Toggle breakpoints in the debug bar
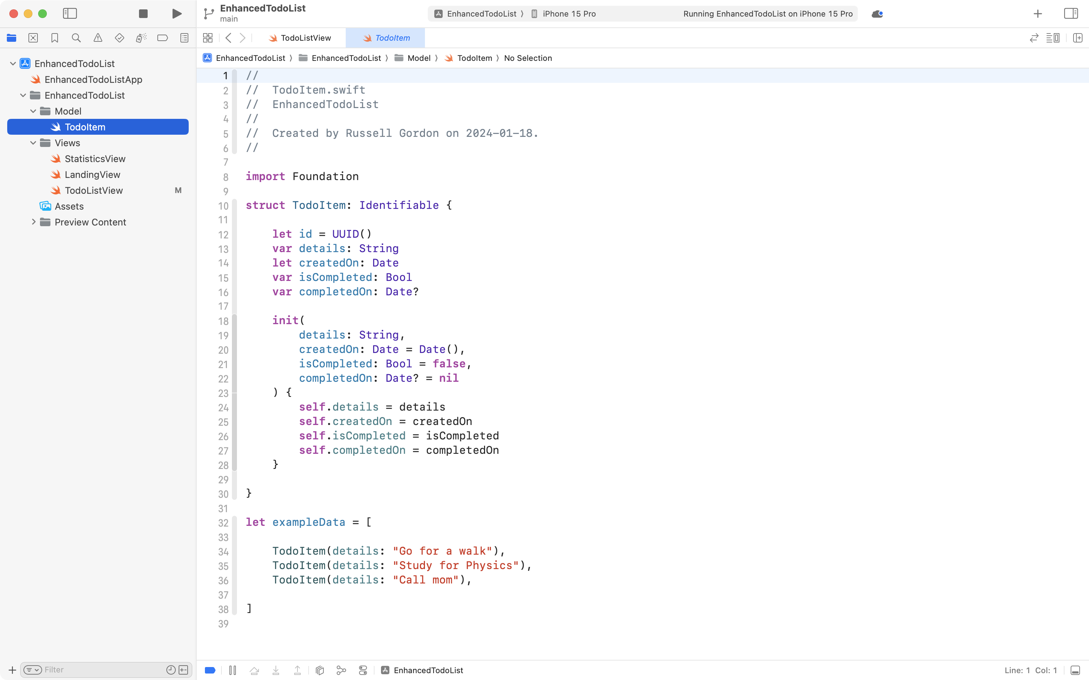The height and width of the screenshot is (680, 1089). coord(210,670)
